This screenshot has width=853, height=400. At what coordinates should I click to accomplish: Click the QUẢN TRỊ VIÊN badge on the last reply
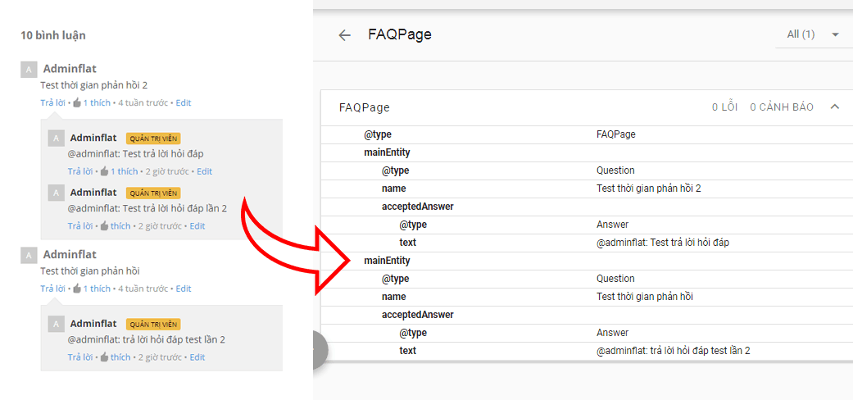pos(153,324)
